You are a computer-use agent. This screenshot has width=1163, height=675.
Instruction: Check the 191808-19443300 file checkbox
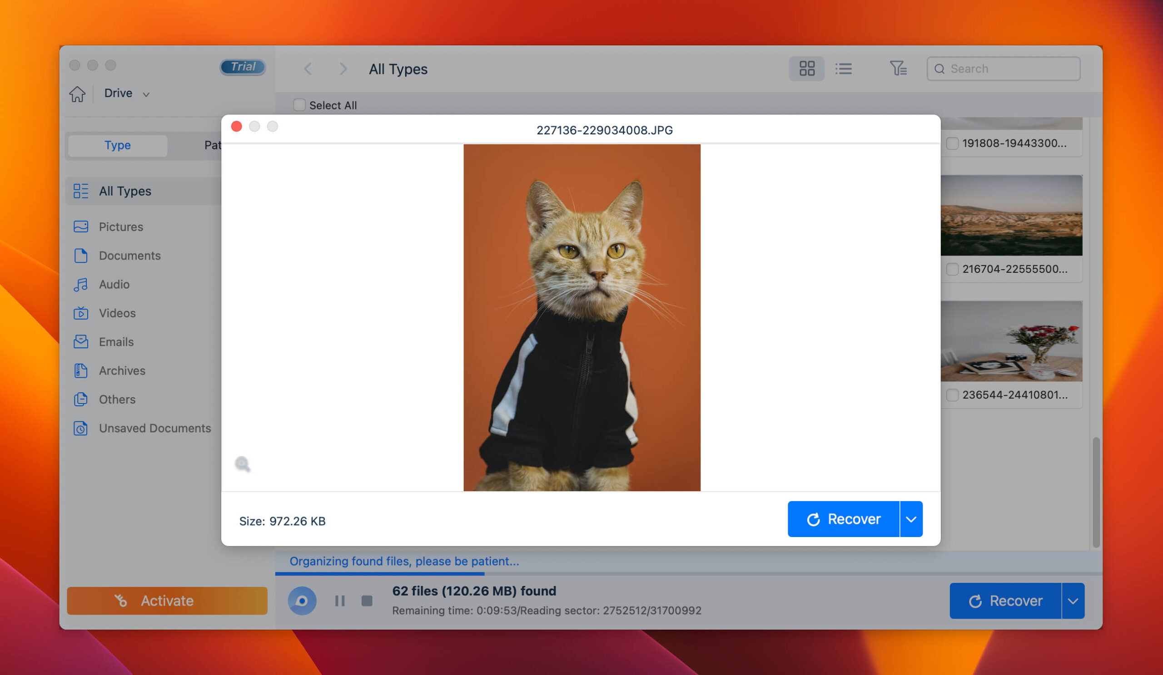[952, 143]
